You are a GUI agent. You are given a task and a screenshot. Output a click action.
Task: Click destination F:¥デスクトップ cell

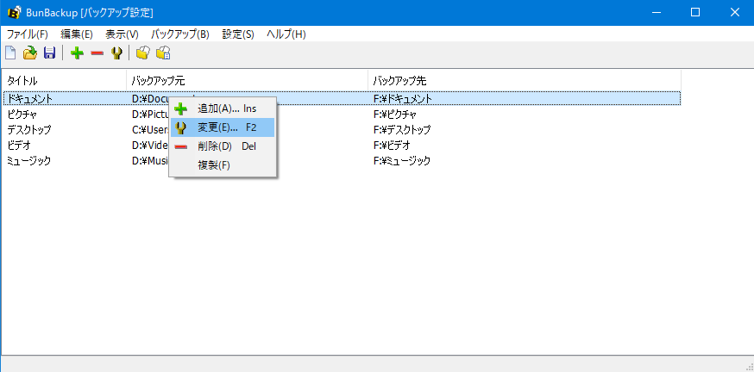(402, 130)
